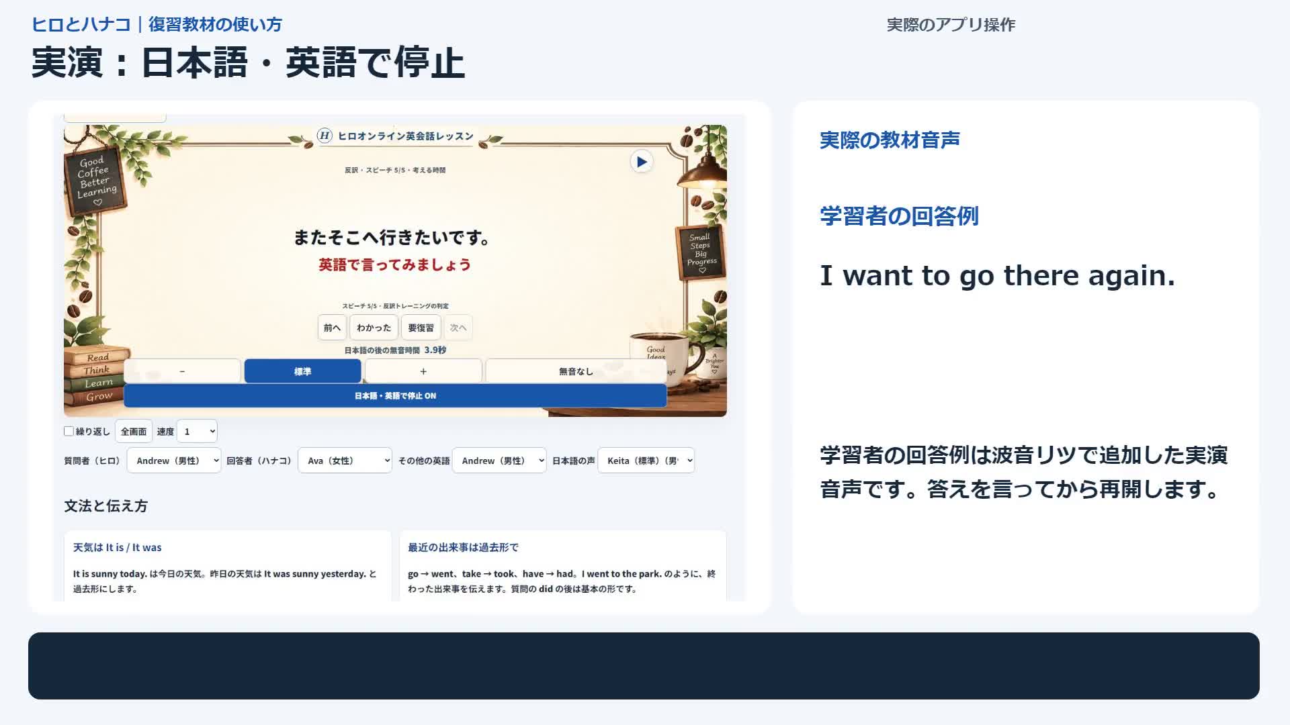Screen dimensions: 1290x725
Task: Click the red prompt 英語で言ってみましょう
Action: pos(394,265)
